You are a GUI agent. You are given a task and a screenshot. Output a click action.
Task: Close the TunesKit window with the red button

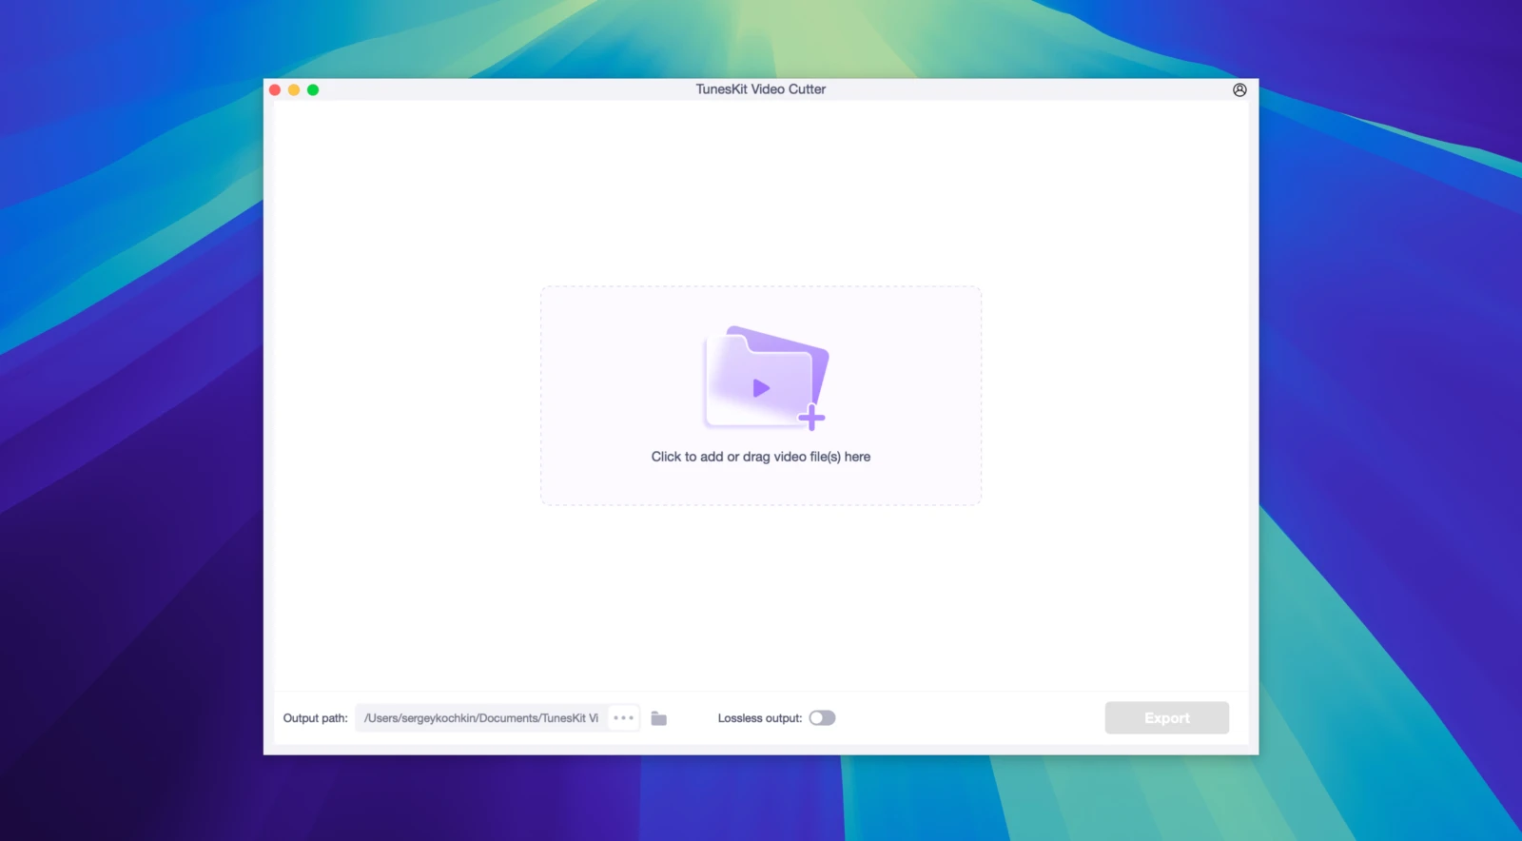[275, 89]
